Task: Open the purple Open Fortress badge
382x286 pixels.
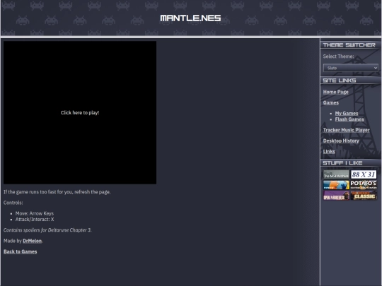Action: coord(336,196)
